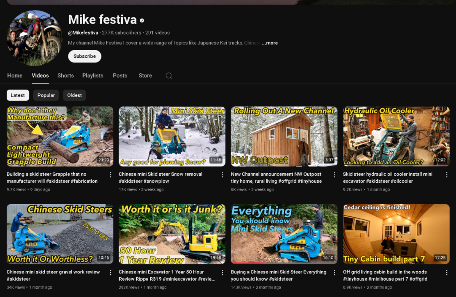Open the title link Buying a Chinese mini Skid Steer
The width and height of the screenshot is (456, 297).
[279, 275]
